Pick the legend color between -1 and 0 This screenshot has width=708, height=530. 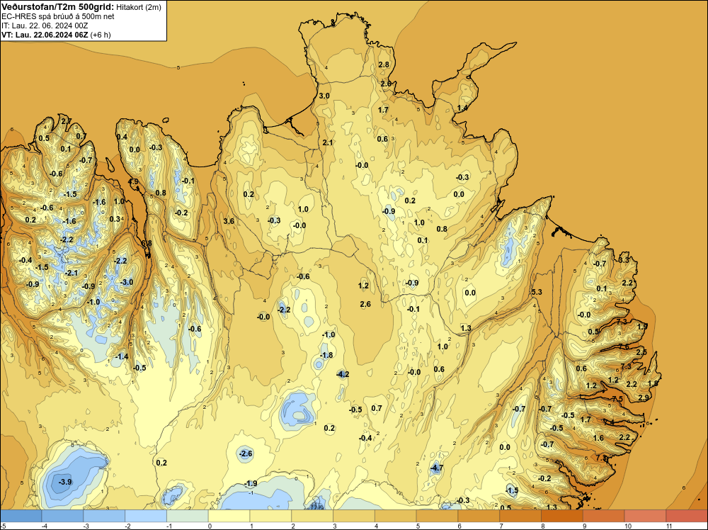188,516
